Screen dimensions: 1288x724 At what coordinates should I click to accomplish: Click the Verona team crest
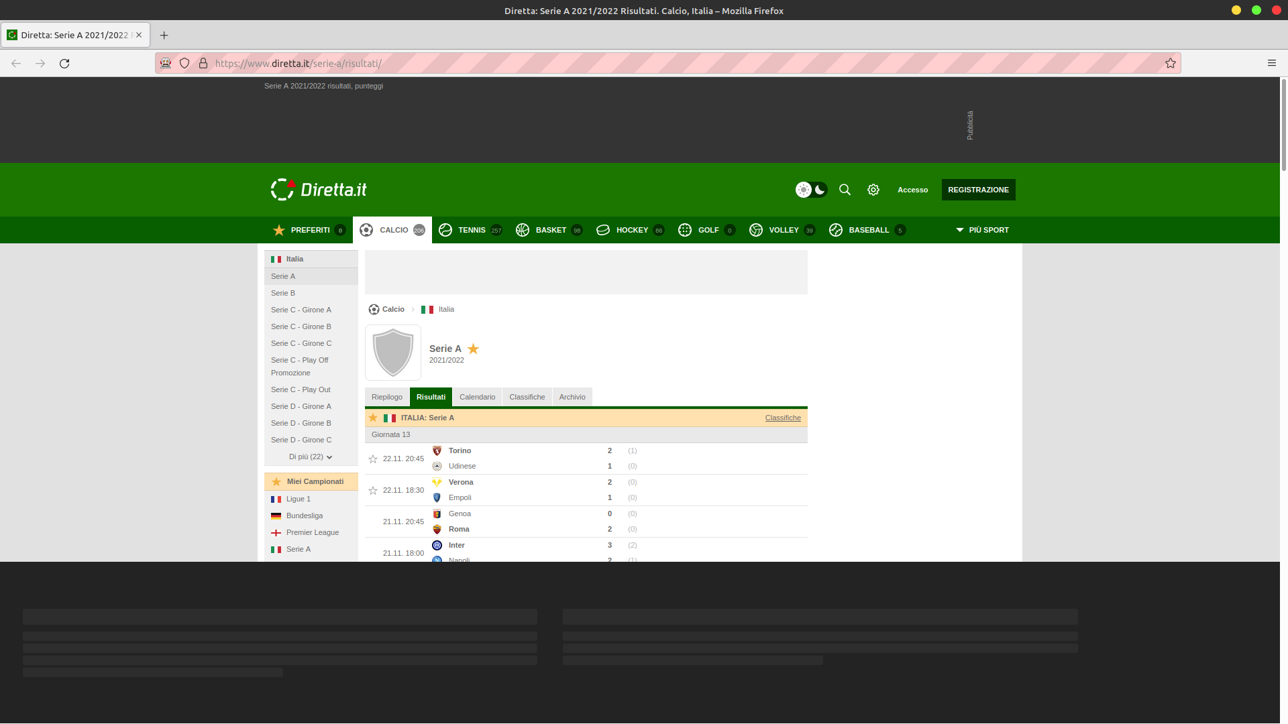pos(437,482)
